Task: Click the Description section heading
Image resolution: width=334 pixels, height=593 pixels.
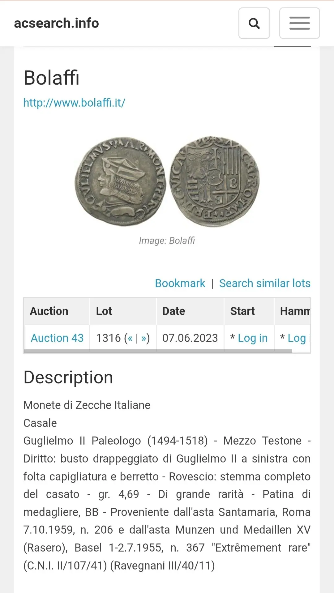Action: click(68, 378)
